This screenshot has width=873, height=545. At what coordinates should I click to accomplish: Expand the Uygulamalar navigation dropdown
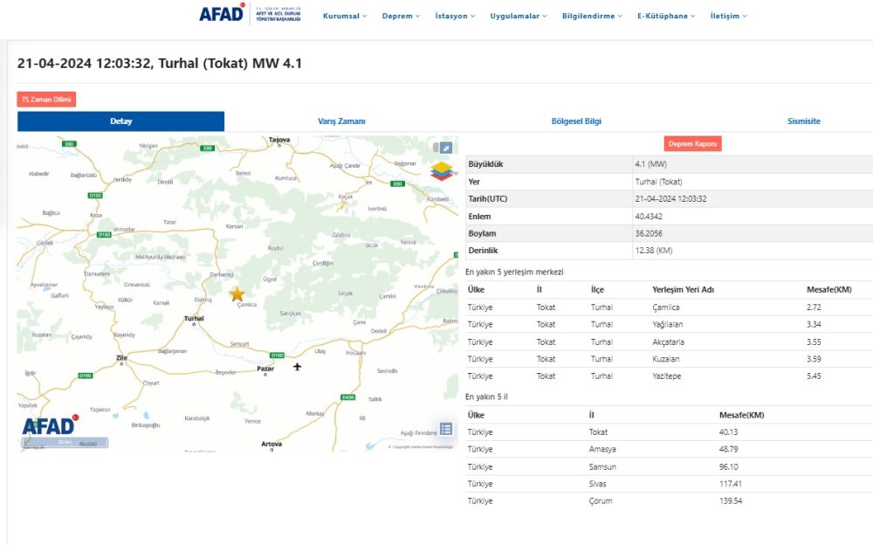click(517, 15)
